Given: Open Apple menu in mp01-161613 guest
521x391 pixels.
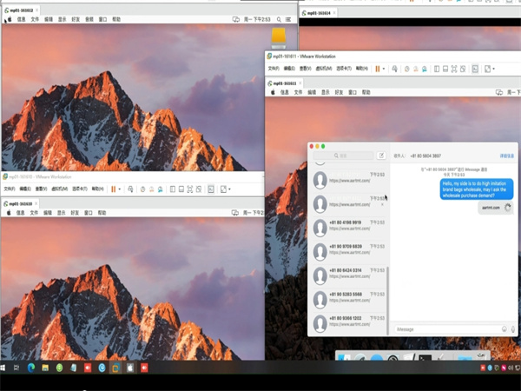Looking at the screenshot, I should click(x=273, y=89).
